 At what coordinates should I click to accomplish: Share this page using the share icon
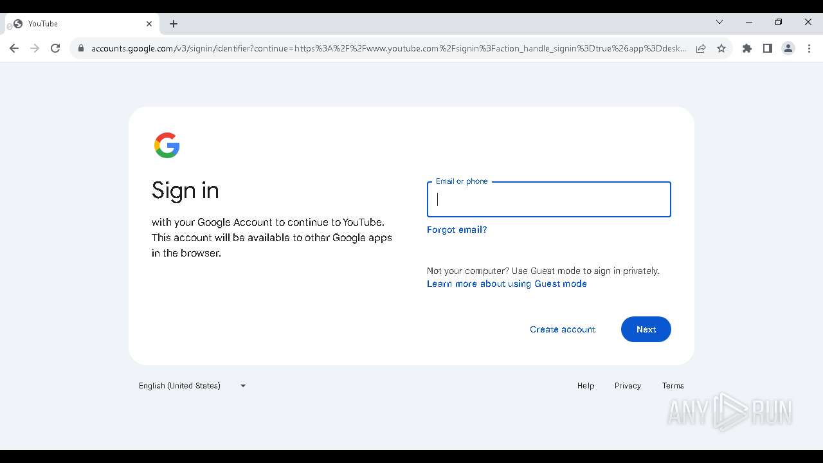point(701,48)
